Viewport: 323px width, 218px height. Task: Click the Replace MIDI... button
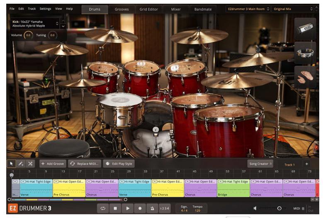(85, 163)
